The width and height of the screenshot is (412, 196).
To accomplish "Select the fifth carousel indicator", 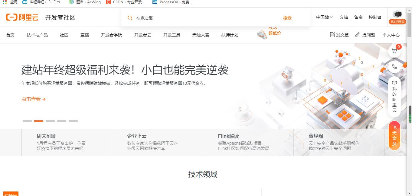I will point(73,121).
